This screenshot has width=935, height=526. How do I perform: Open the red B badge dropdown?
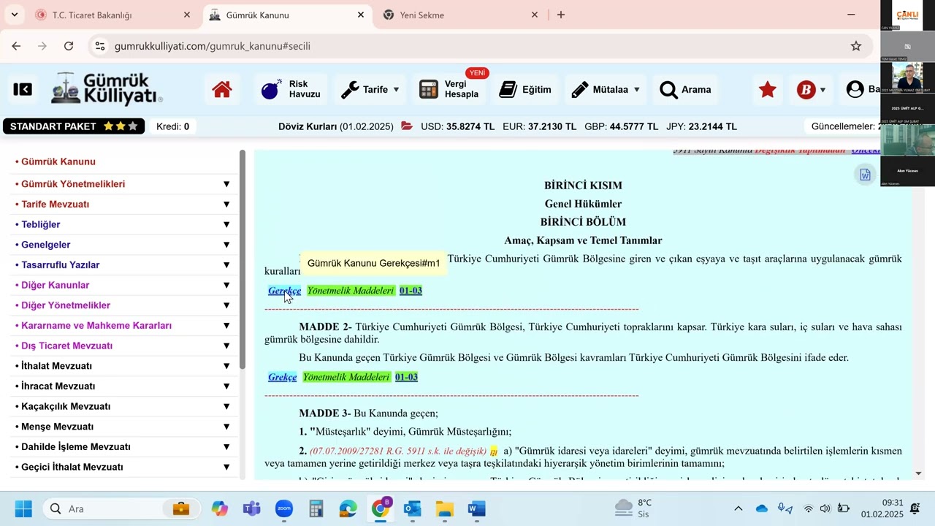(811, 90)
